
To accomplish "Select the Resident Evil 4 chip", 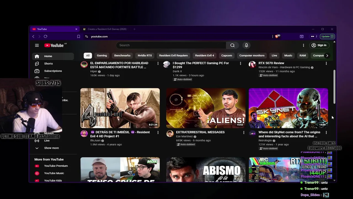I will coord(204,56).
